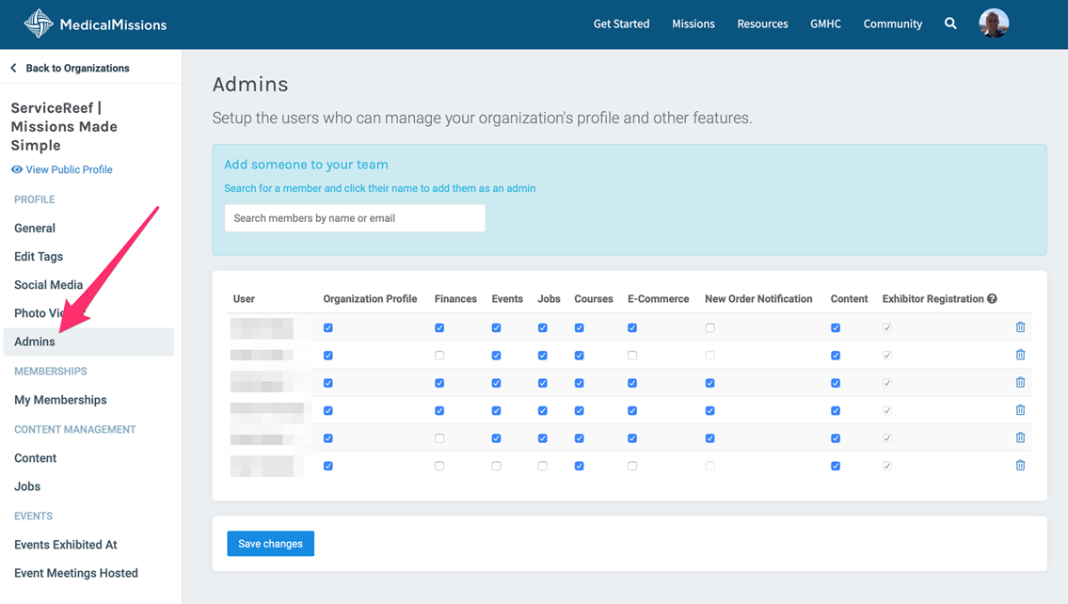The height and width of the screenshot is (604, 1068).
Task: Open the Missions menu in top navigation
Action: point(693,24)
